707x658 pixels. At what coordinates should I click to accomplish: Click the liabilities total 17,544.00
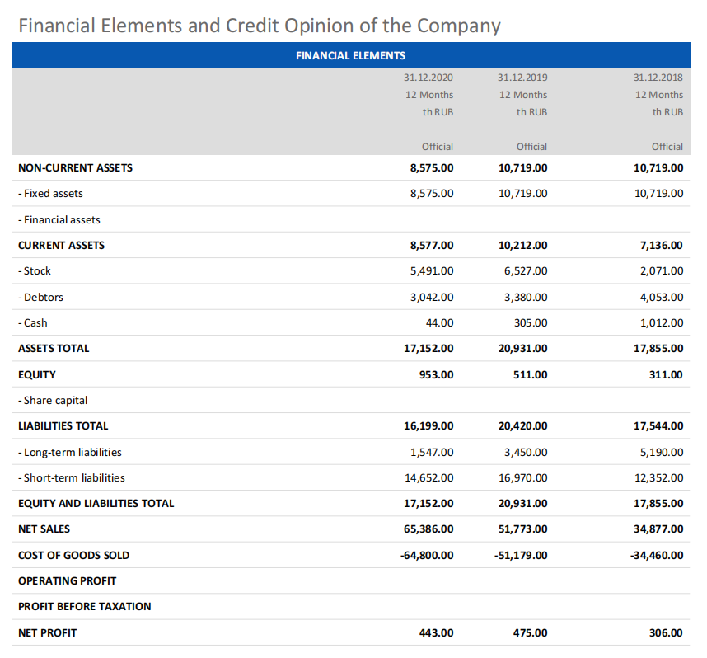(x=658, y=426)
